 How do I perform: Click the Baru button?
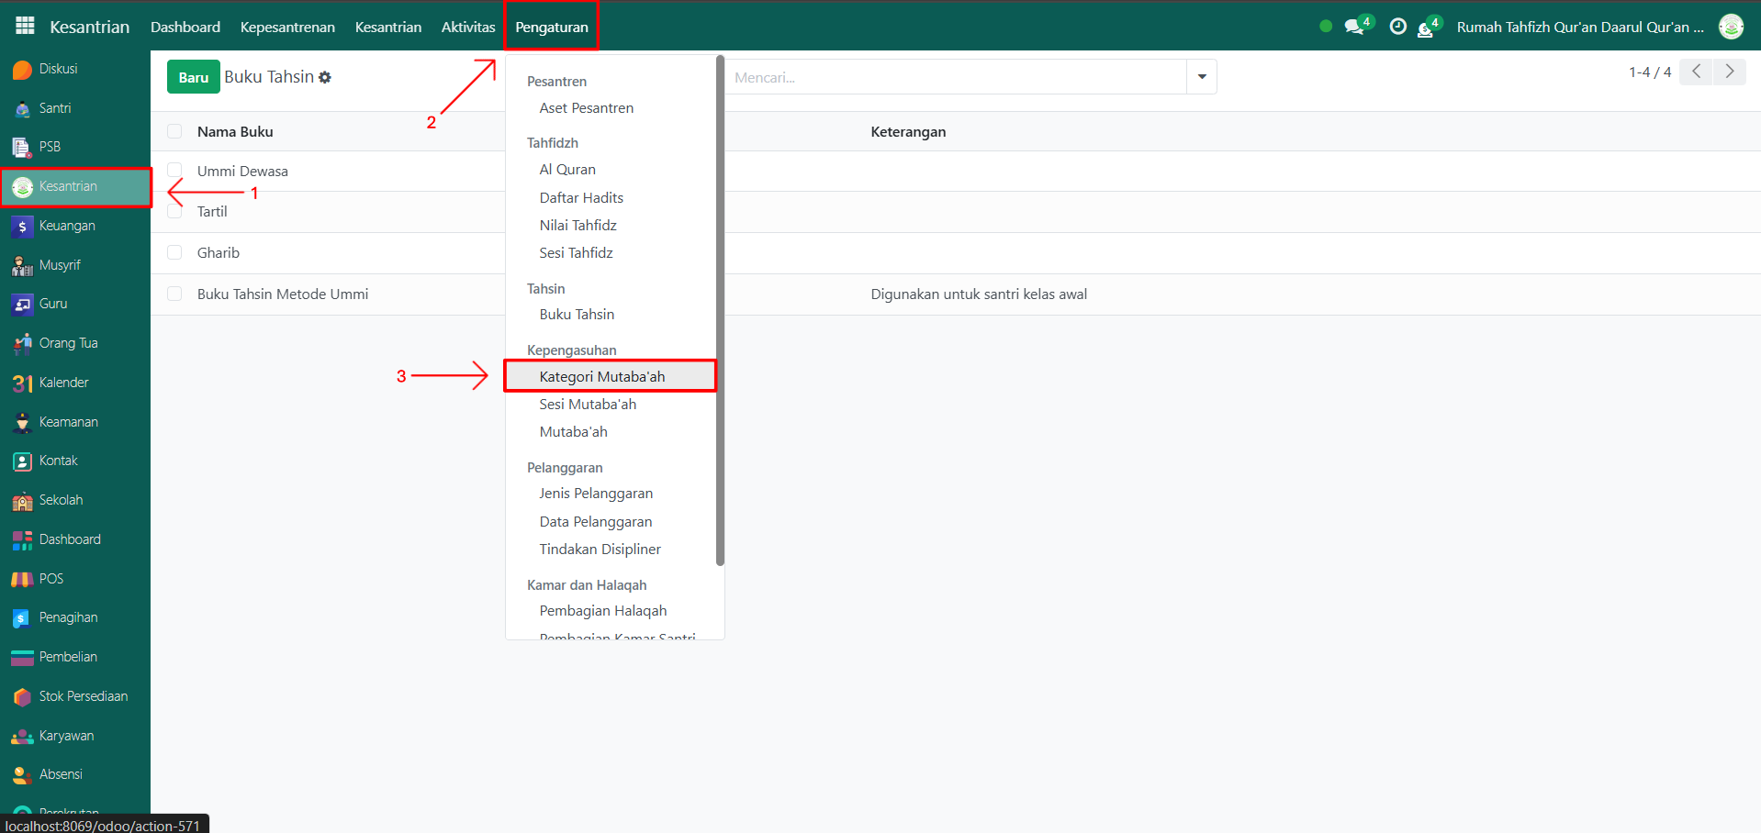(x=193, y=77)
